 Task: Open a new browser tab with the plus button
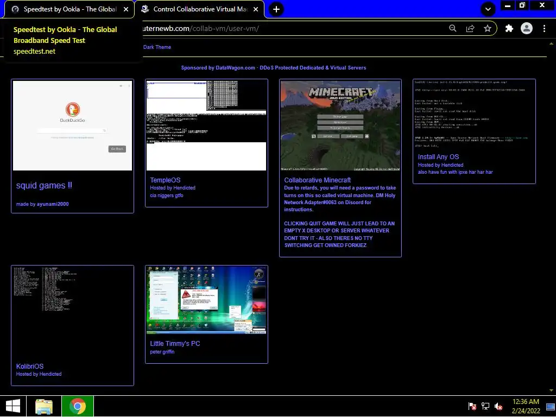276,9
